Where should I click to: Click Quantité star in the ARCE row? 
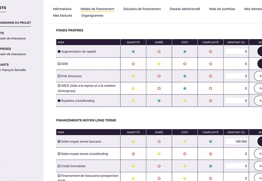[x=133, y=88]
